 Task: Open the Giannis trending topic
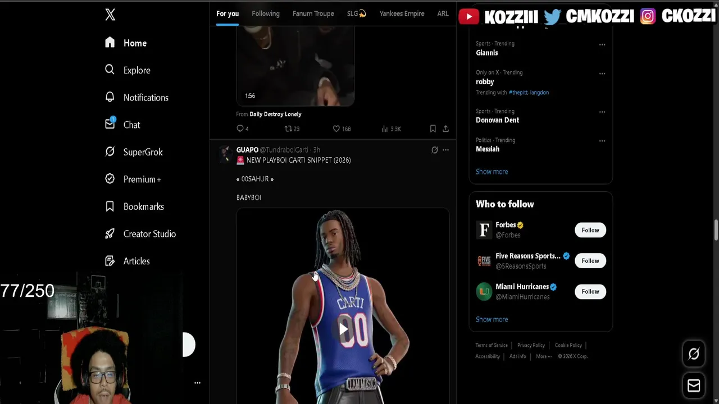(486, 53)
